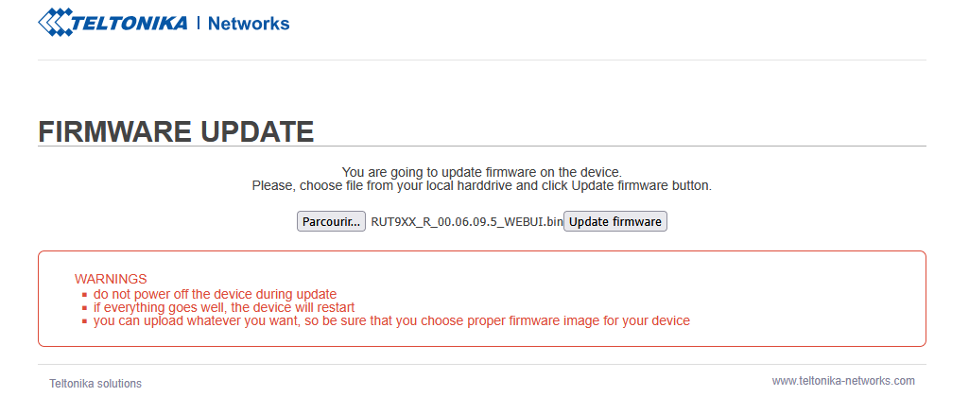
Task: Click bullet marker beside "if everything goes well"
Action: (85, 308)
